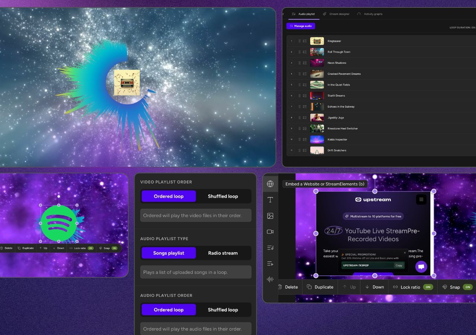Click the numbered-list icon on Echoes in the Subway row

click(x=305, y=107)
